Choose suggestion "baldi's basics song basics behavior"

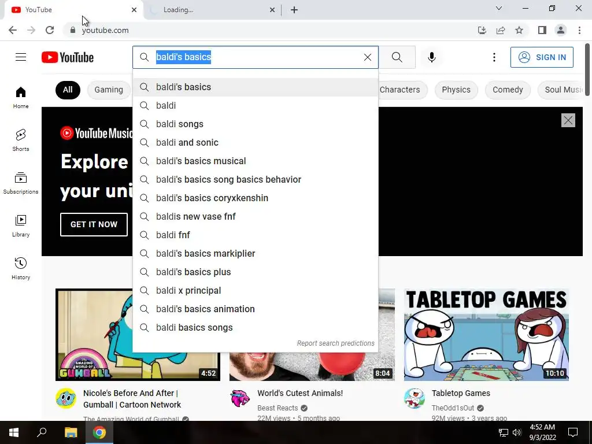pyautogui.click(x=256, y=180)
